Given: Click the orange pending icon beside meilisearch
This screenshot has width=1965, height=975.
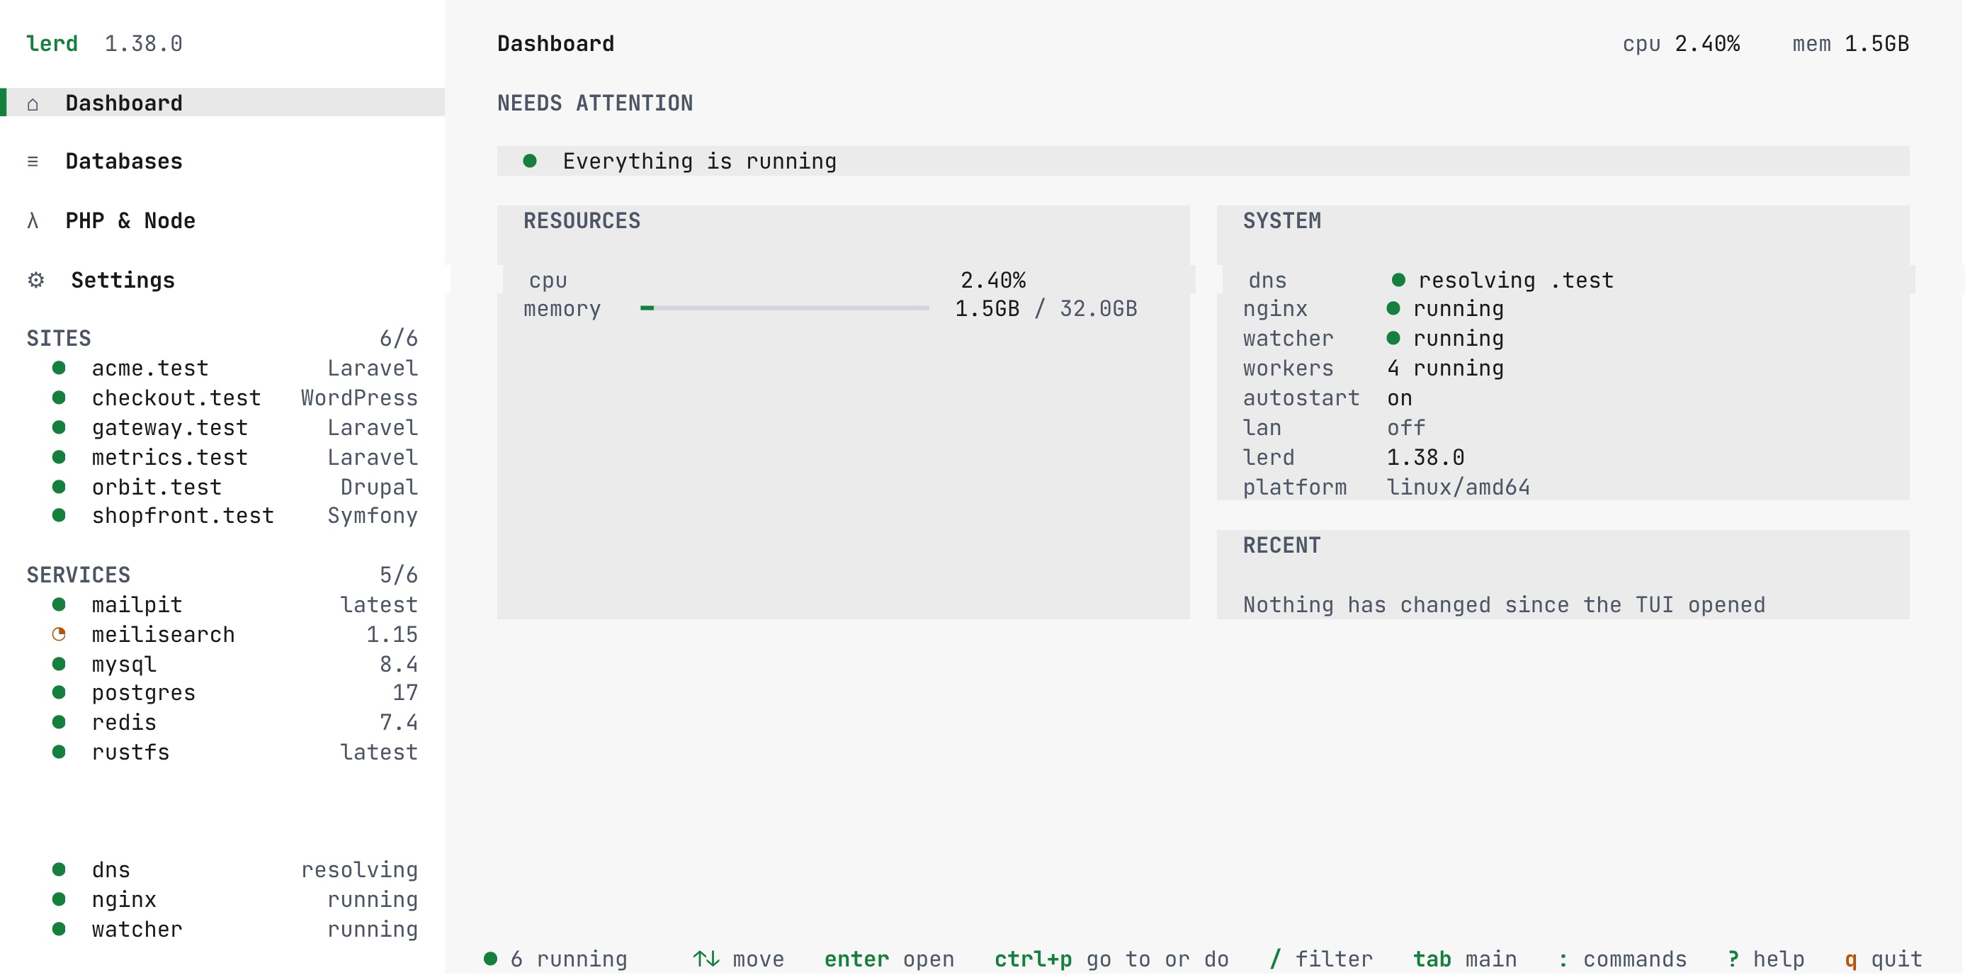Looking at the screenshot, I should coord(59,635).
